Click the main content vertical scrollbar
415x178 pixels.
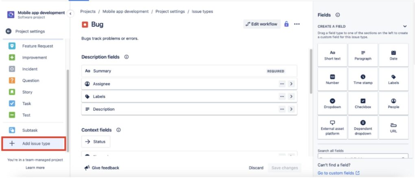(311, 71)
